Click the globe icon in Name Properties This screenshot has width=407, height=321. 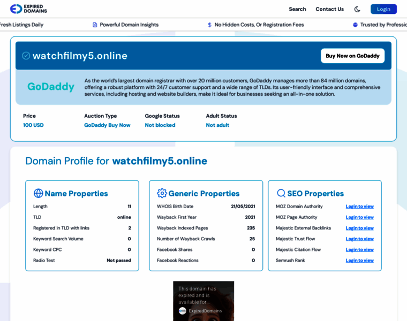click(39, 193)
